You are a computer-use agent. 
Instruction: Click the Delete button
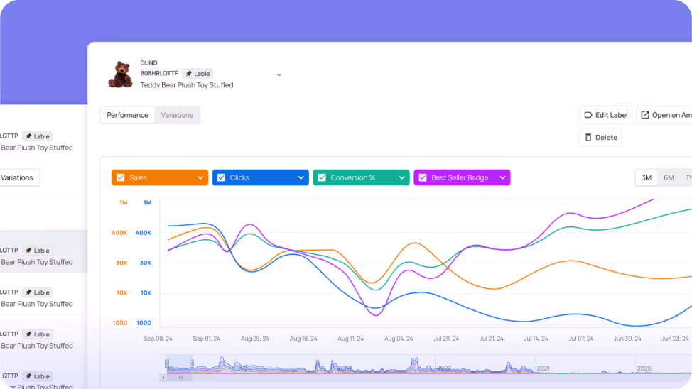pyautogui.click(x=600, y=137)
